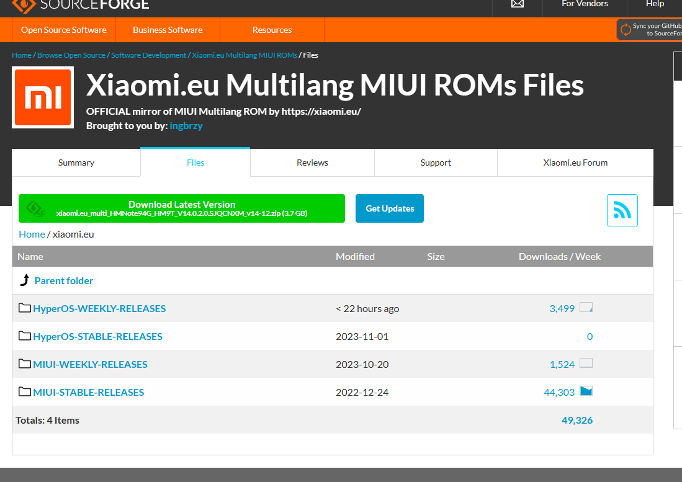The height and width of the screenshot is (482, 682).
Task: Switch to the Reviews tab
Action: point(312,162)
